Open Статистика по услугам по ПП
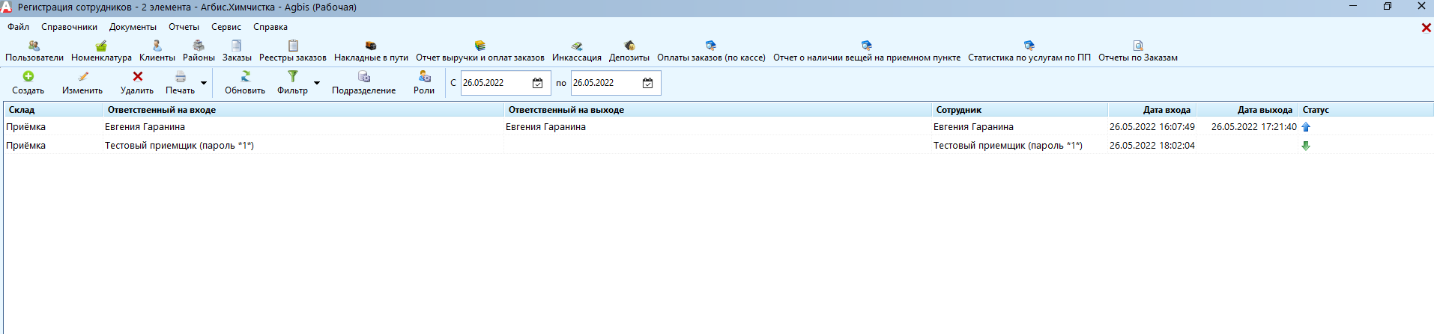Viewport: 1434px width, 334px height. click(1029, 51)
